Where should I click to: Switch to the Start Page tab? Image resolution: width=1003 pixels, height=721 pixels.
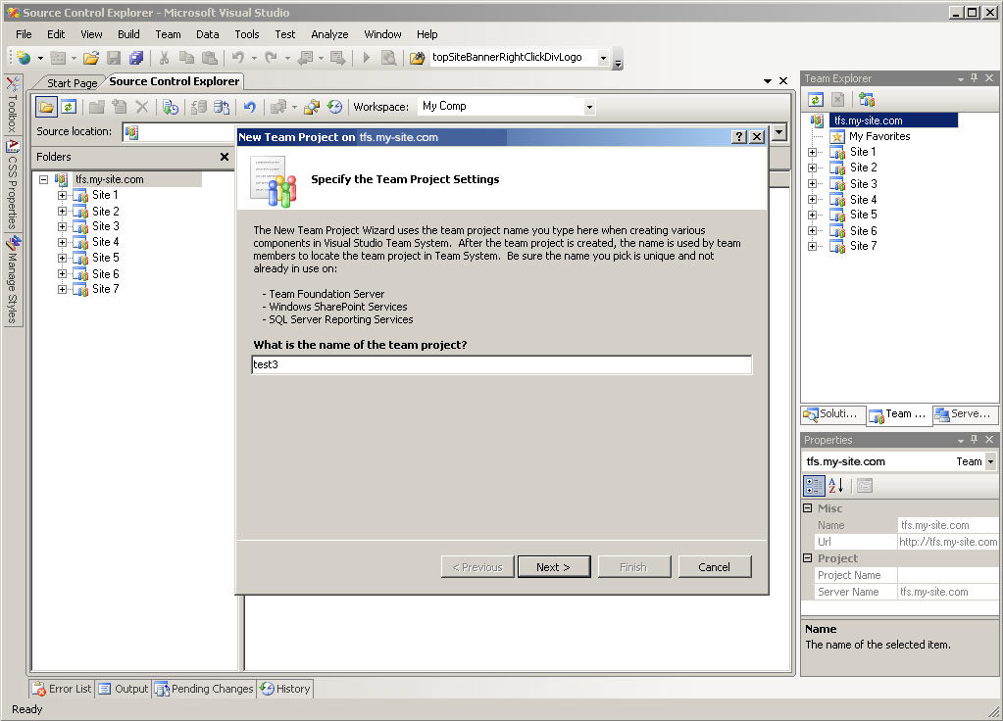[x=72, y=83]
